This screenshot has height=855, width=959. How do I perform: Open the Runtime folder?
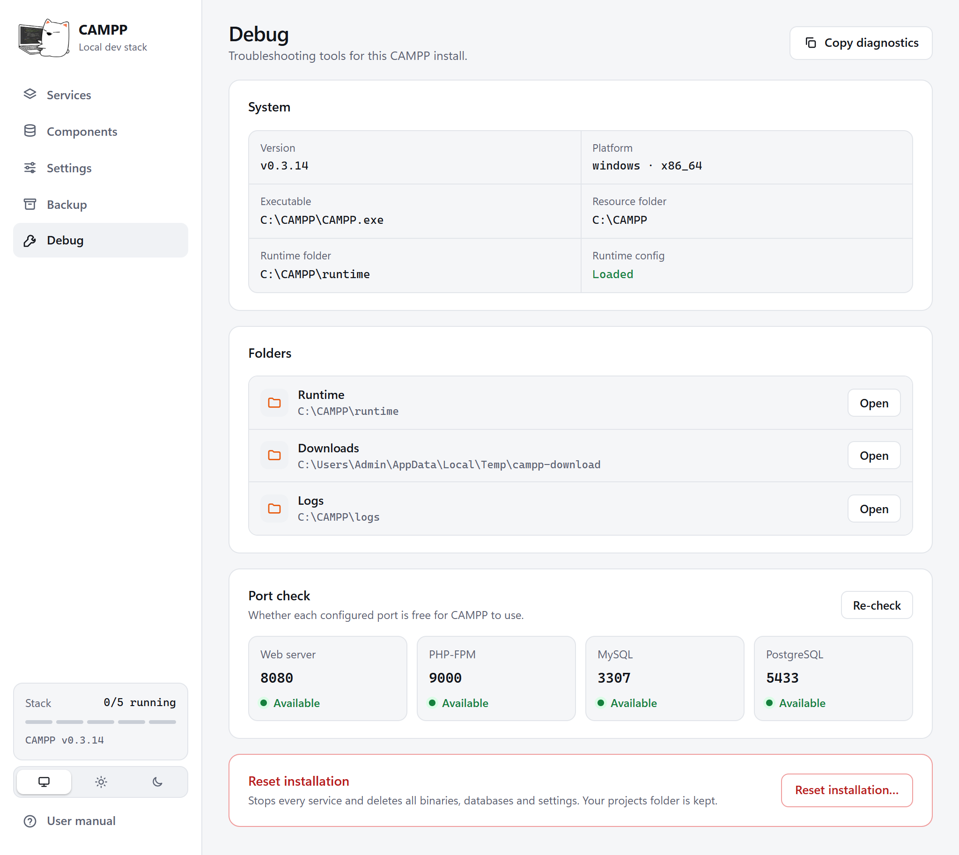874,403
